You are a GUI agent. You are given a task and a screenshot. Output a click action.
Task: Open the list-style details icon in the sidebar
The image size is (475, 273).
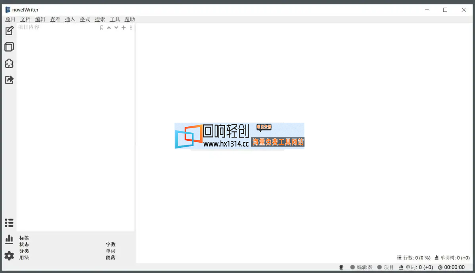pyautogui.click(x=9, y=223)
